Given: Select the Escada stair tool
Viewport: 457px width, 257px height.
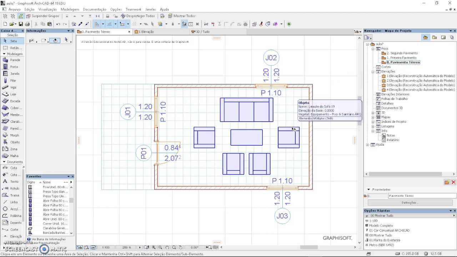Looking at the screenshot, I should [12, 101].
